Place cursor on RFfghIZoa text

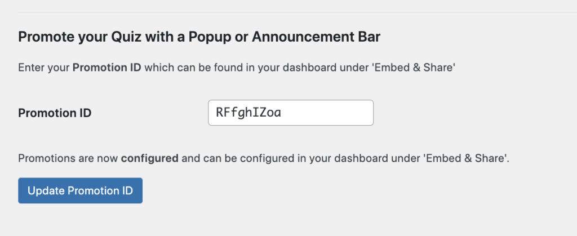[248, 113]
